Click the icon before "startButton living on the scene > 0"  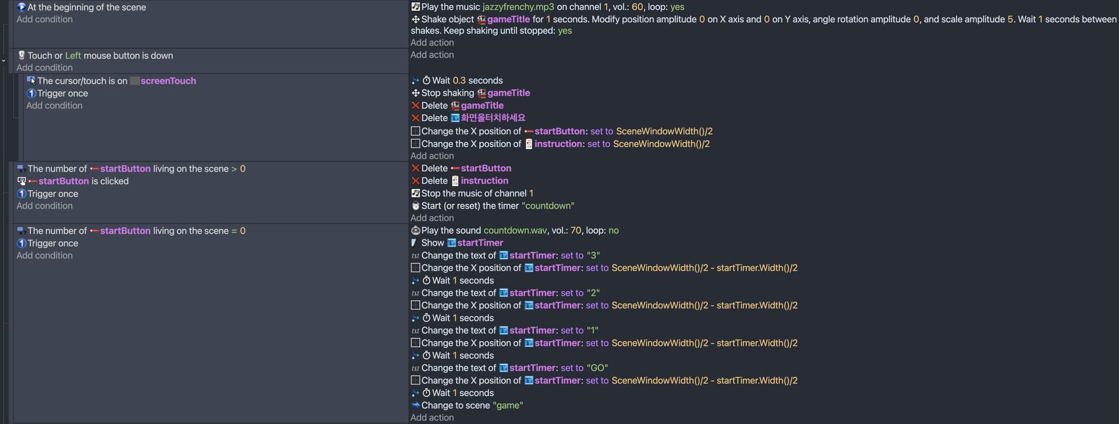coord(21,168)
